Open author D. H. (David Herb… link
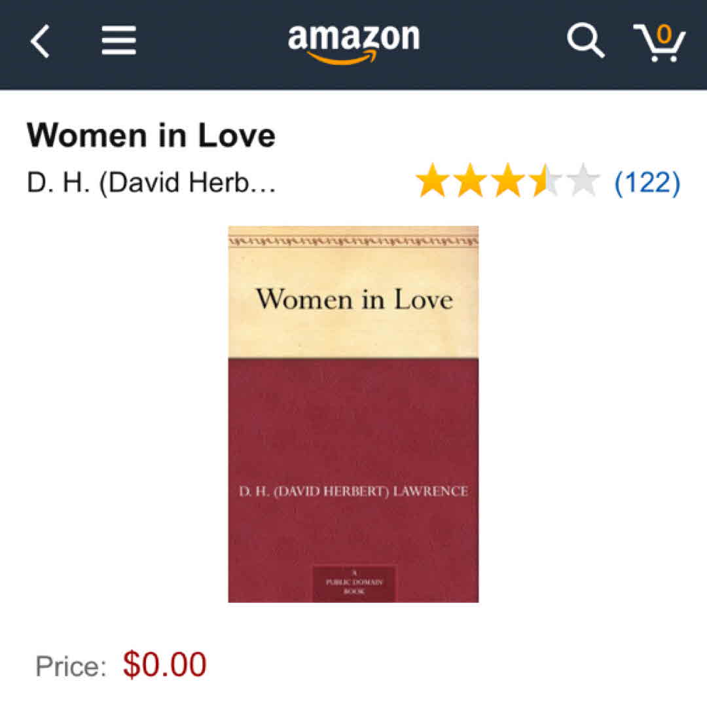Screen dimensions: 707x707 point(151,183)
